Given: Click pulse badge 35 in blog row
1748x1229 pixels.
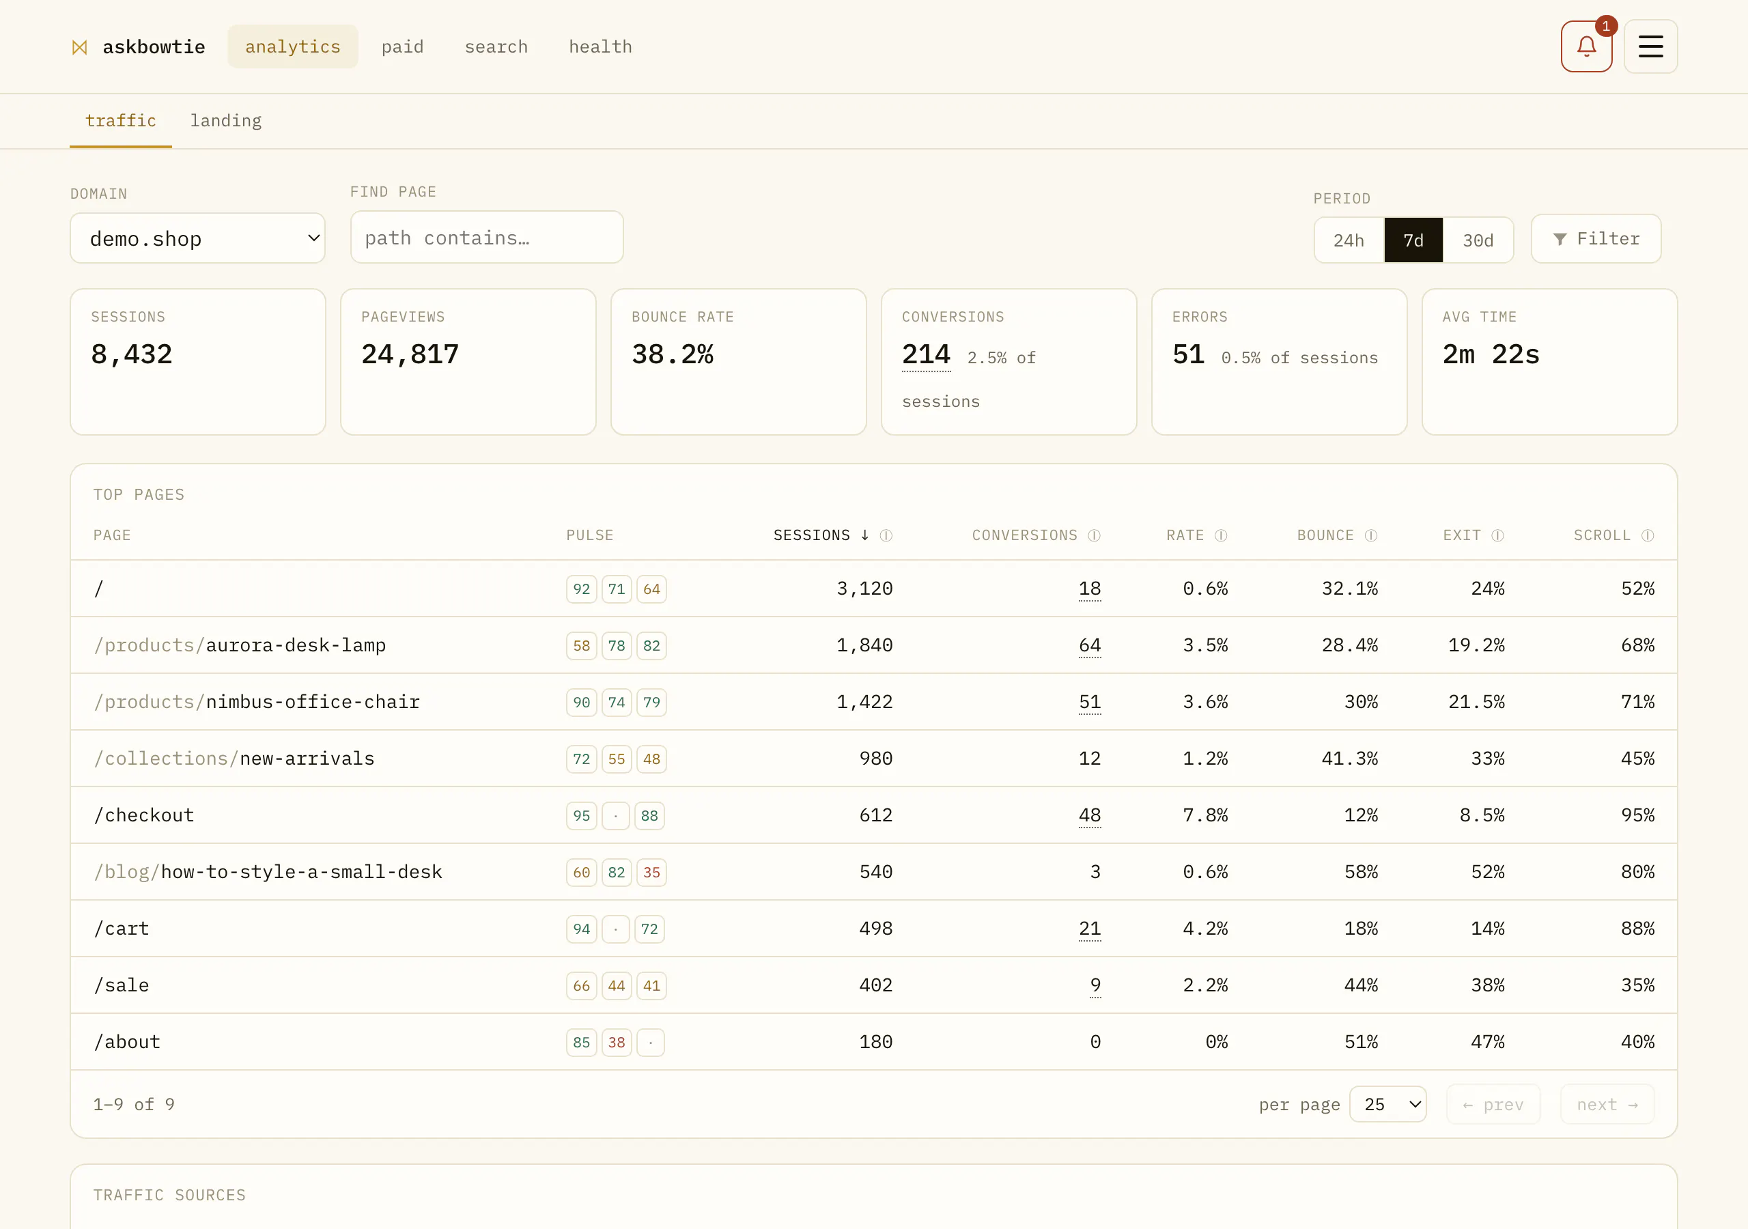Looking at the screenshot, I should [651, 872].
